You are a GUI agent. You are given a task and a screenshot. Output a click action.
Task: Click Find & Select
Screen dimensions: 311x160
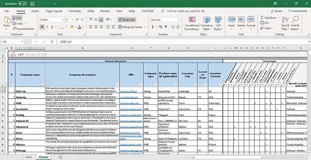(295, 23)
